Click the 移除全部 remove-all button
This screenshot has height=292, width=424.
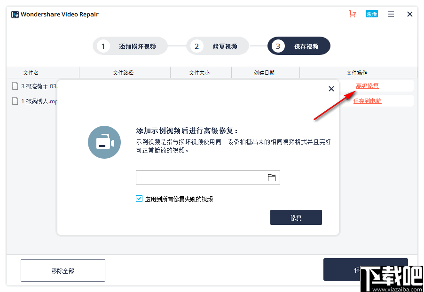pyautogui.click(x=63, y=270)
